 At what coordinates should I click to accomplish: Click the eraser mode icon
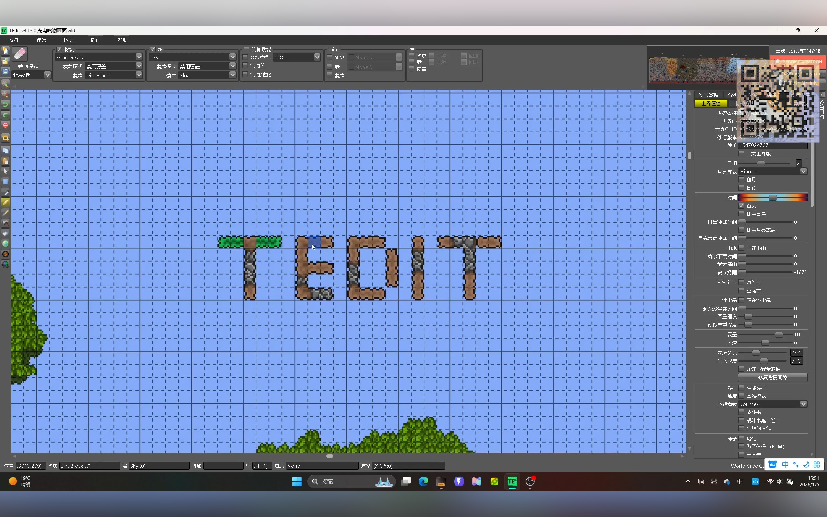click(x=19, y=54)
